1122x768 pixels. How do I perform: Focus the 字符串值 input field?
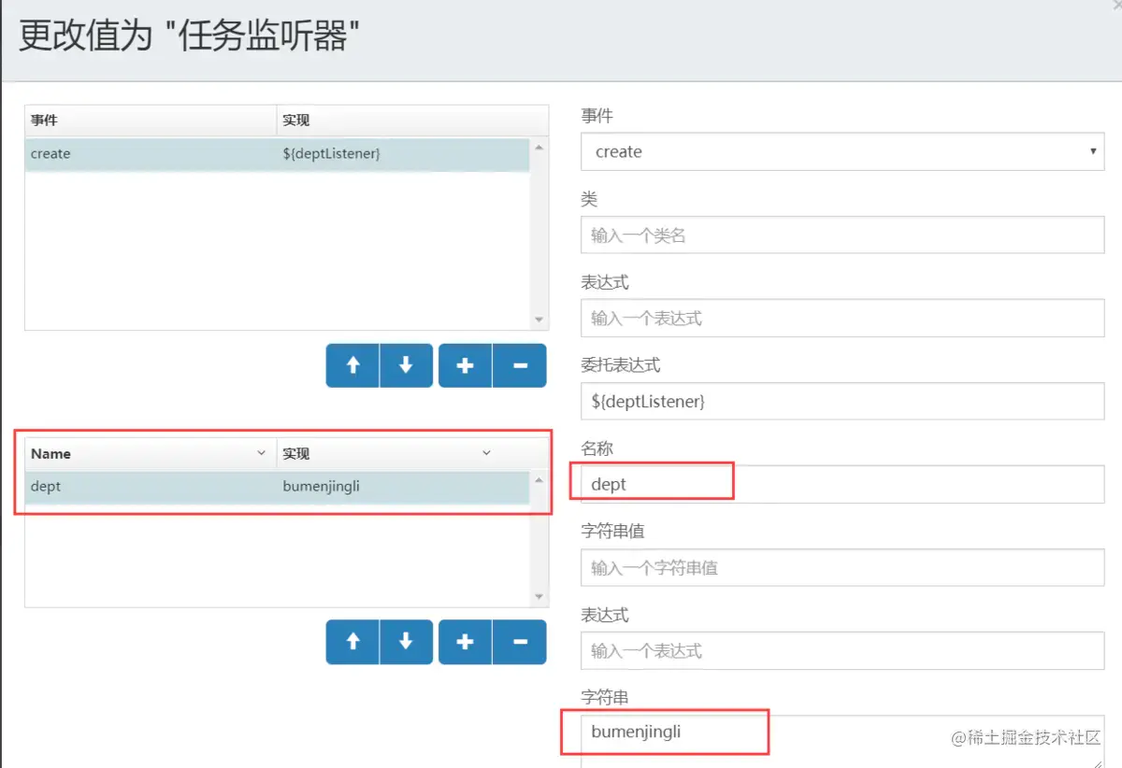coord(842,567)
